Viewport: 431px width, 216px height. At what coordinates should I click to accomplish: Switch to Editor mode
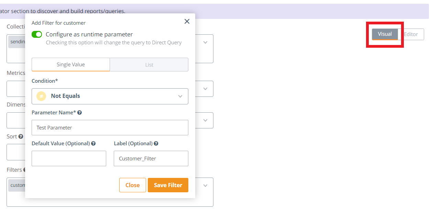point(411,34)
